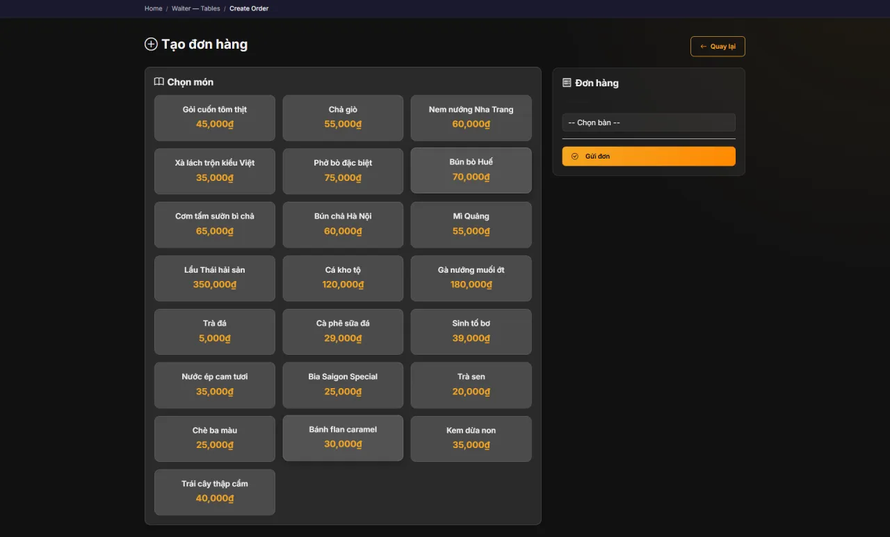Click the Create Order breadcrumb text
The height and width of the screenshot is (537, 890).
249,8
